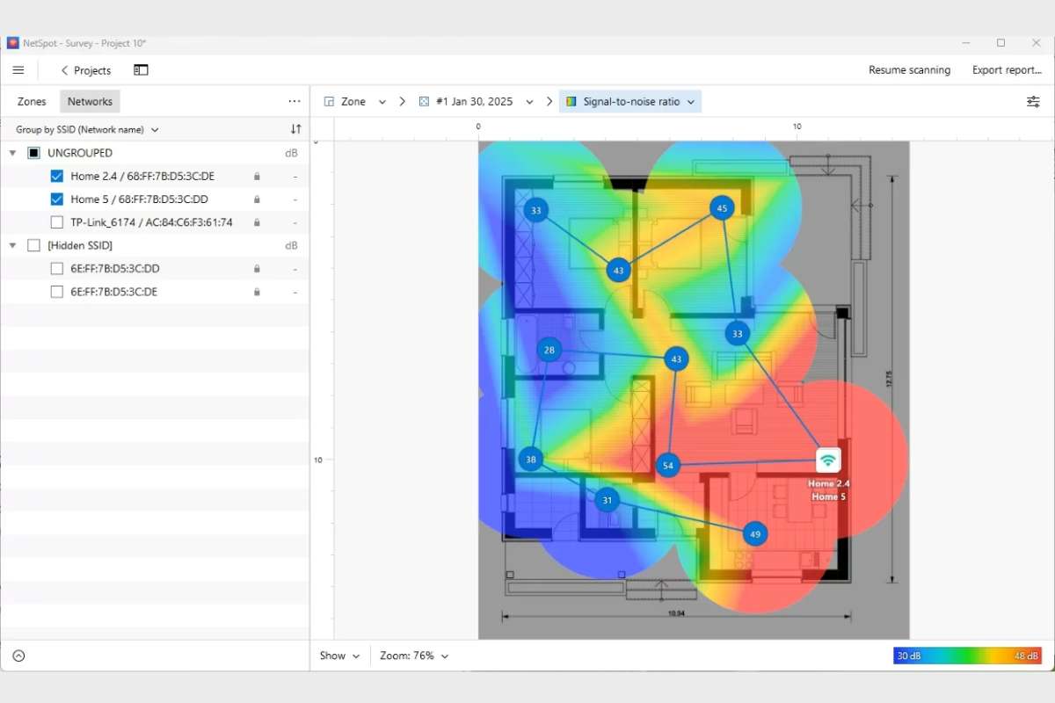Collapse the UNGROUPED tree group
Screen dimensions: 1055x703
[x=12, y=153]
